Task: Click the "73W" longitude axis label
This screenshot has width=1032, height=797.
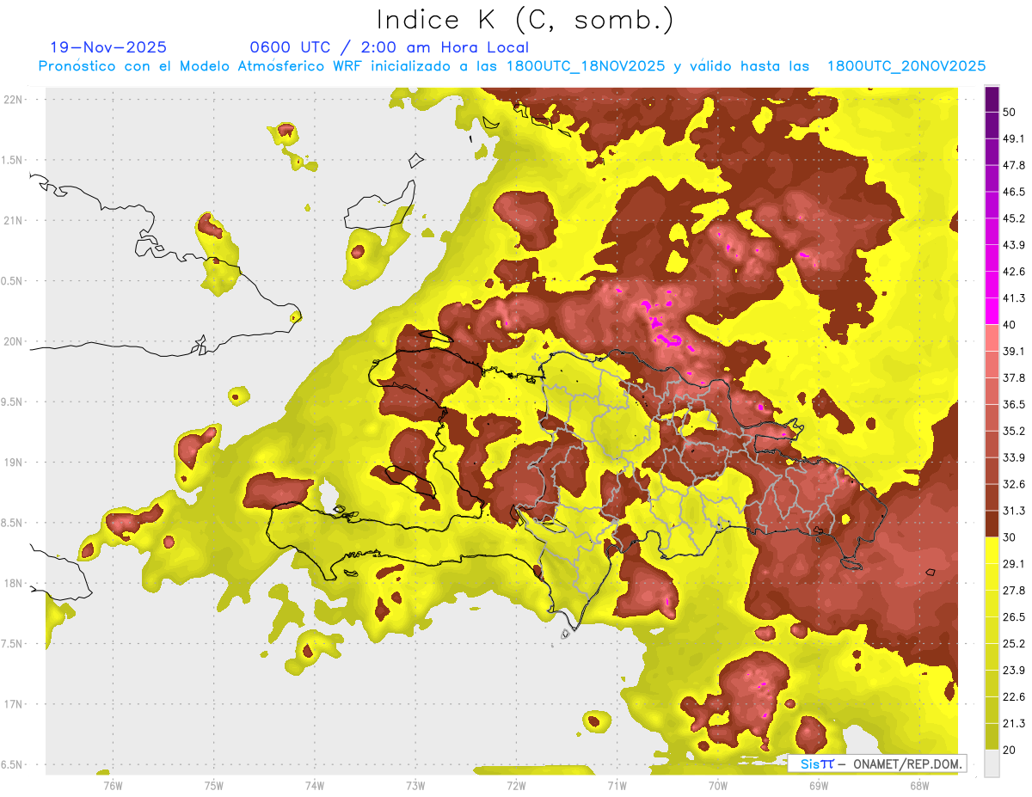Action: (415, 786)
